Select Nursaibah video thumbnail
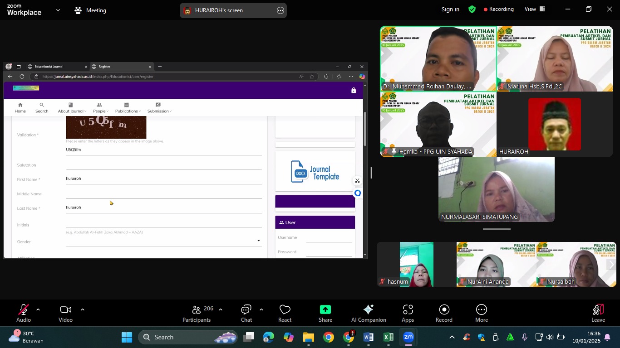 coord(576,265)
